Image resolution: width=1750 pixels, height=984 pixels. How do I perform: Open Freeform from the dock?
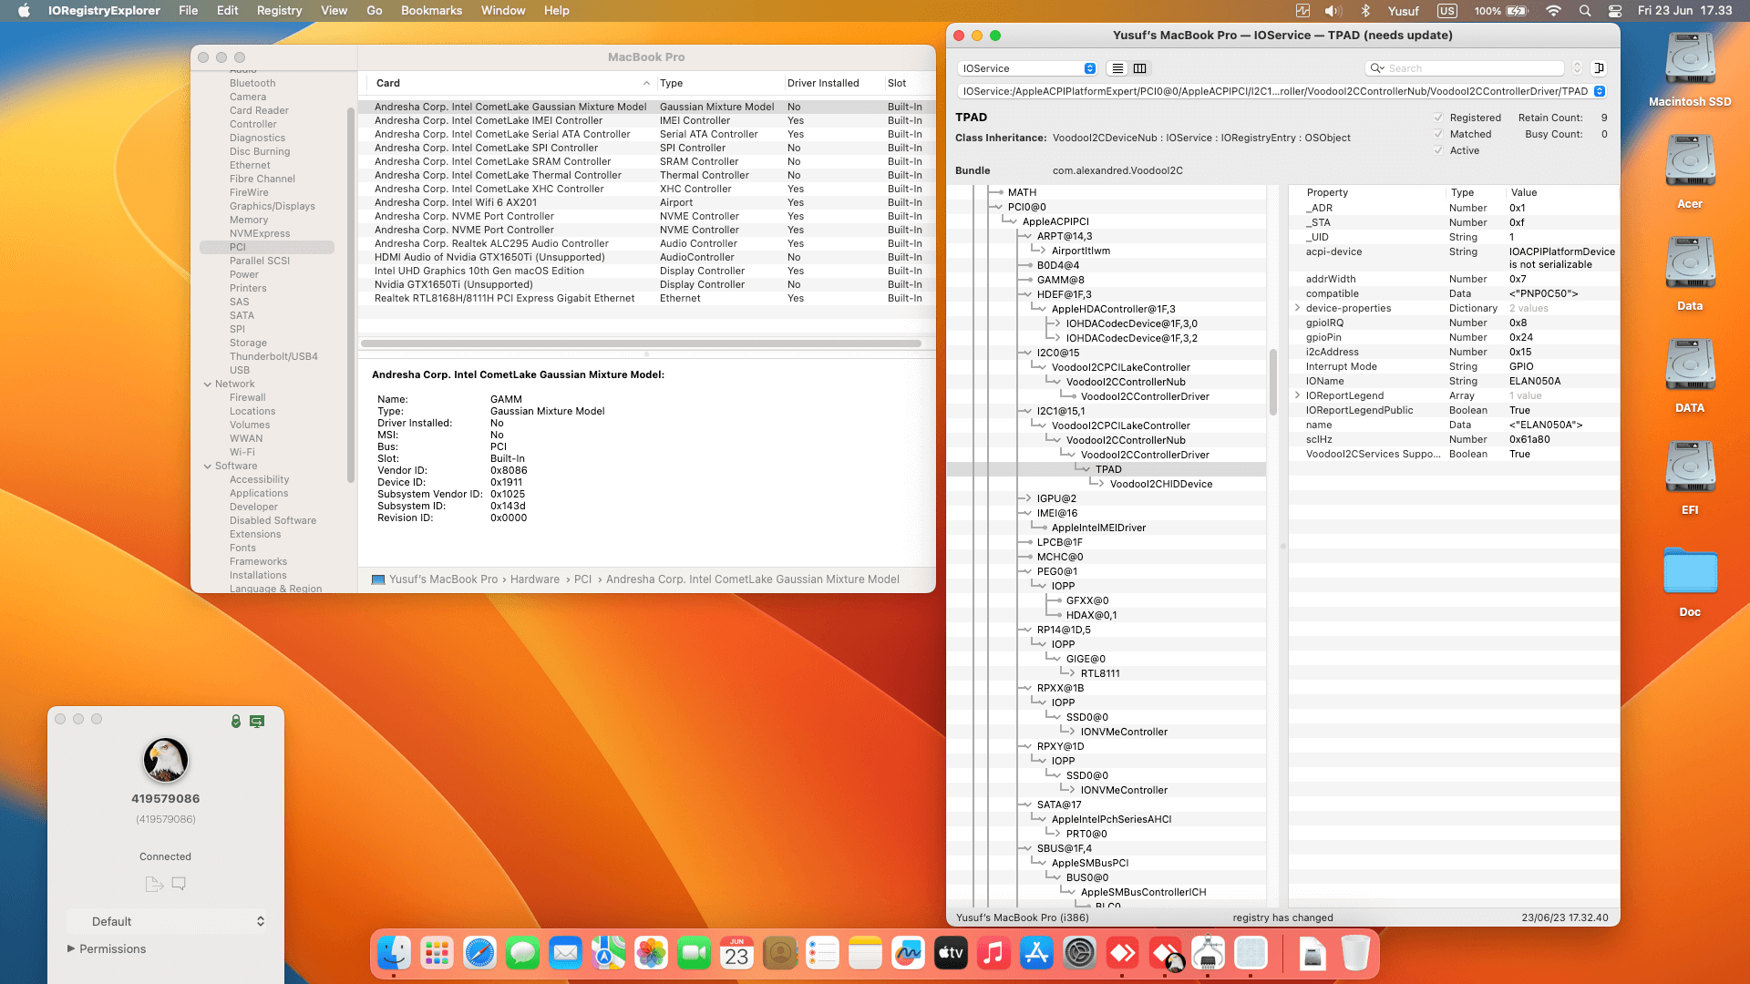(x=908, y=954)
